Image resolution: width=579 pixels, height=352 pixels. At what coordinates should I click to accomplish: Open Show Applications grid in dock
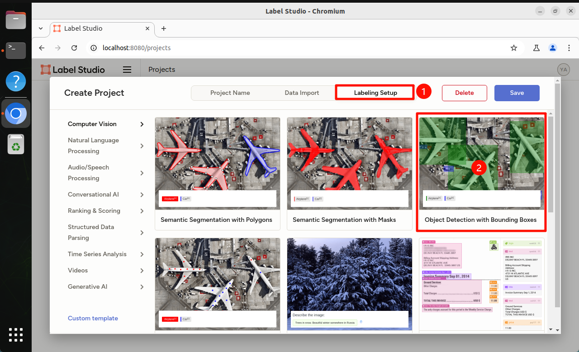(16, 335)
